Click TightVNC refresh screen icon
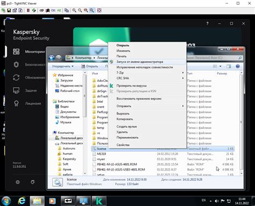The image size is (255, 206). [34, 10]
